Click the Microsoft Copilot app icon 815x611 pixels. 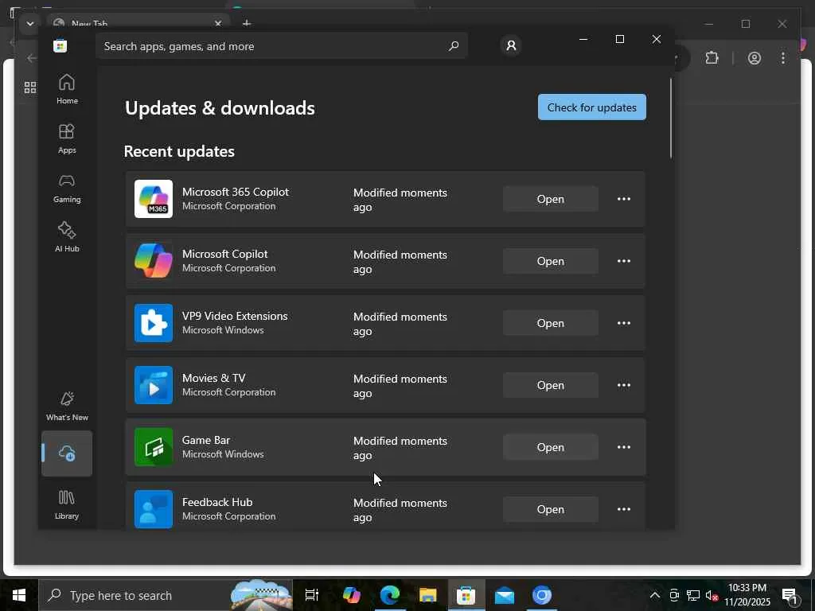154,261
